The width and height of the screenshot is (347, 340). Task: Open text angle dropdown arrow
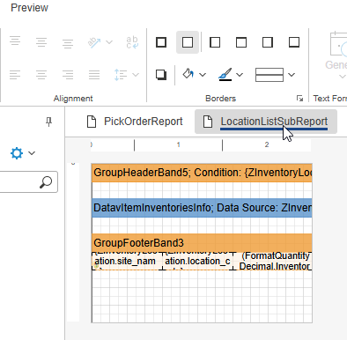click(109, 42)
